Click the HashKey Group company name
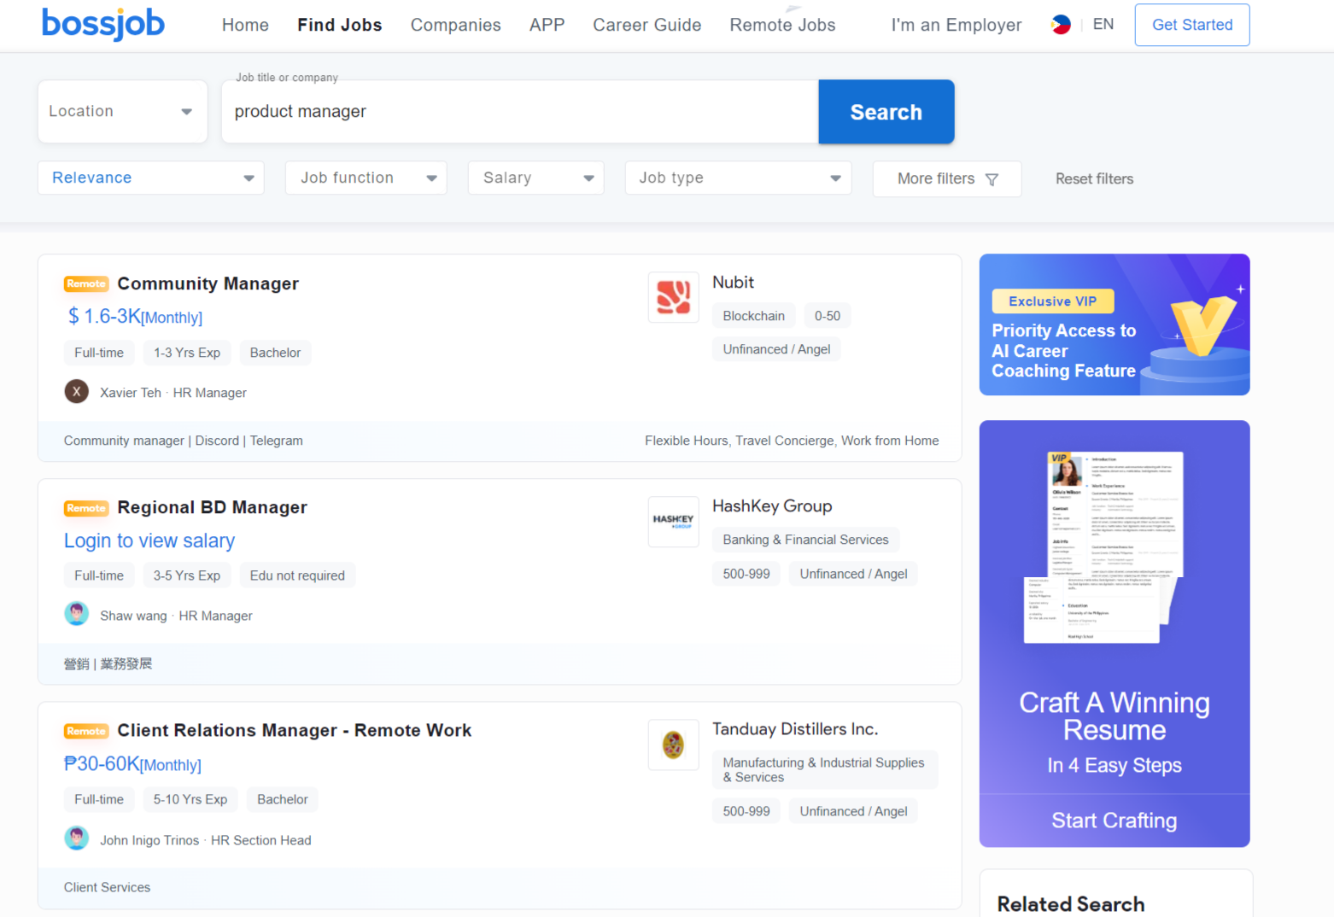This screenshot has width=1334, height=917. tap(772, 505)
